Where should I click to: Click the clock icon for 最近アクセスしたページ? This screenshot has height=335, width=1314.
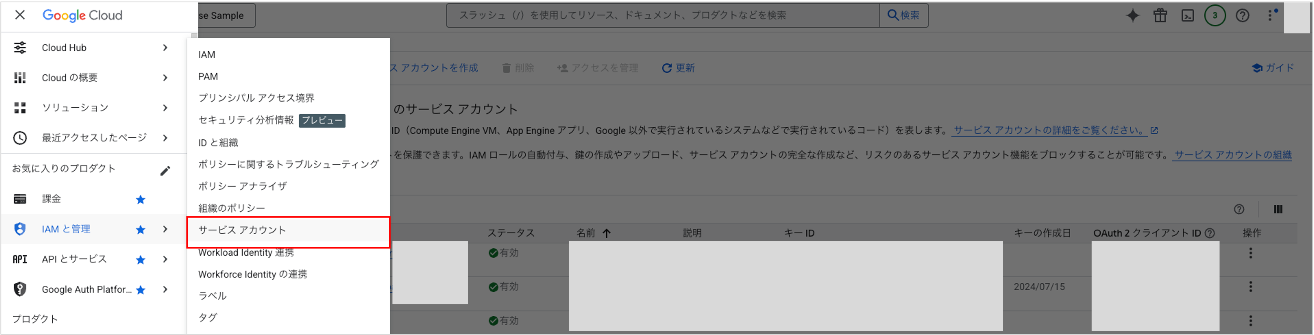point(20,138)
